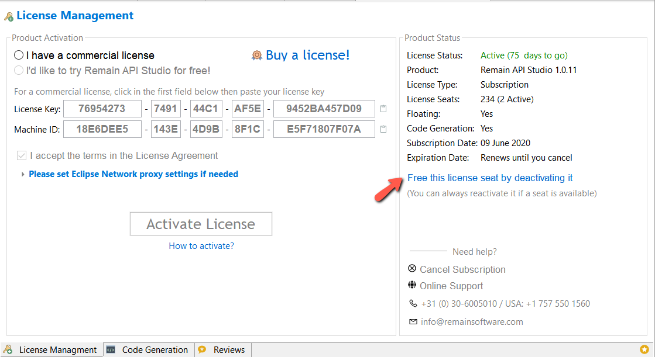
Task: Click the Machine ID field containing 143E
Action: 166,129
